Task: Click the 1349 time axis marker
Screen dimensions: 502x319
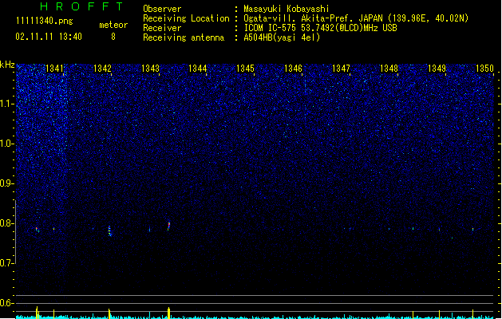Action: click(437, 69)
